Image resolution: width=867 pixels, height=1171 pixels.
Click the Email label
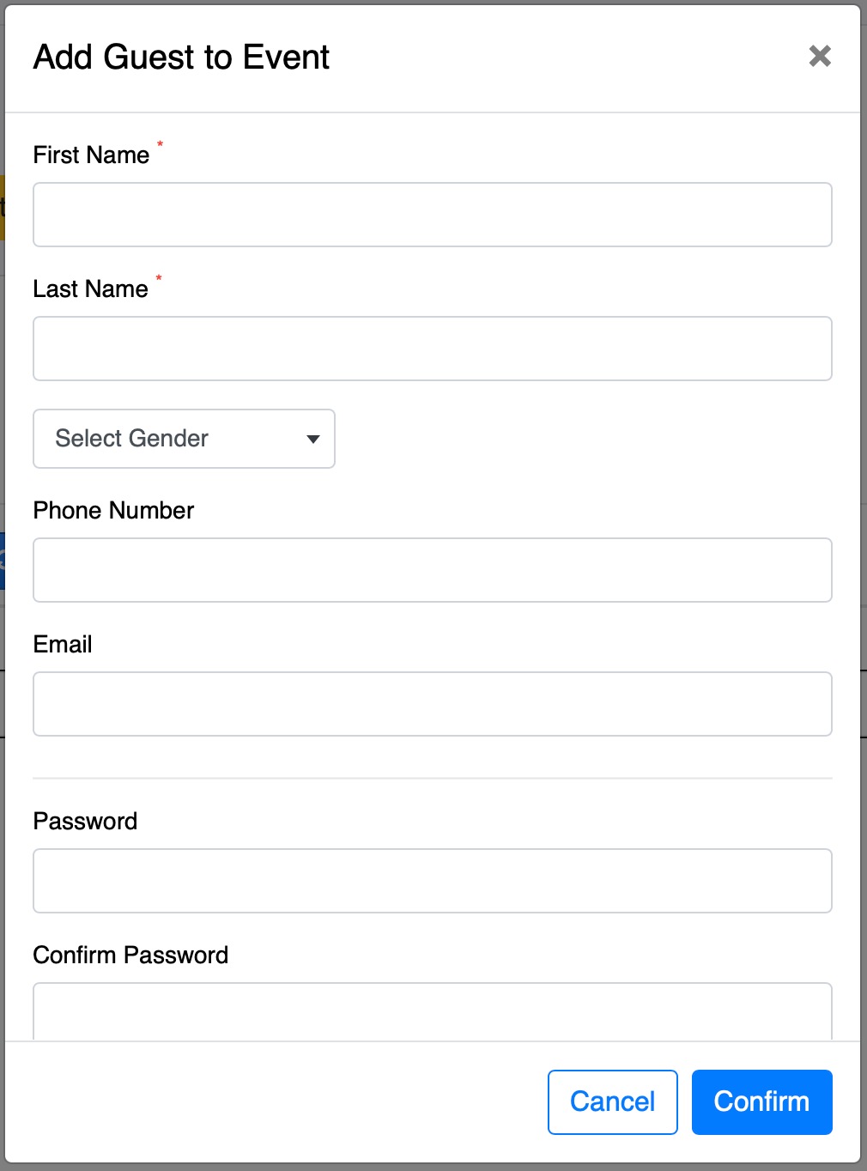(x=63, y=644)
